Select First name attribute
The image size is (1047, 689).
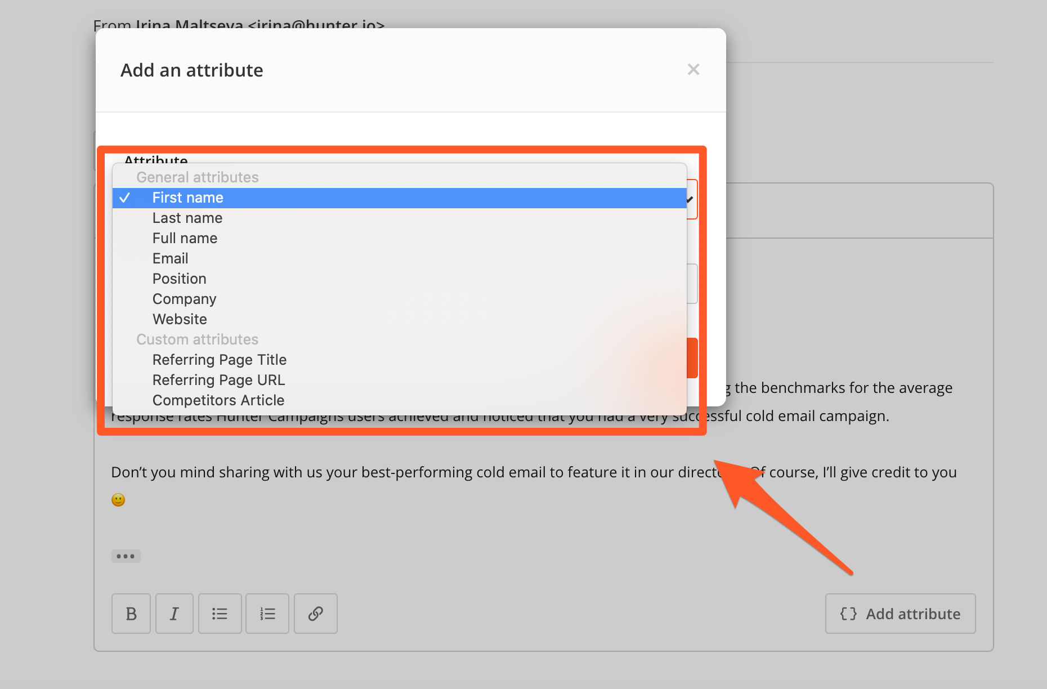click(400, 198)
